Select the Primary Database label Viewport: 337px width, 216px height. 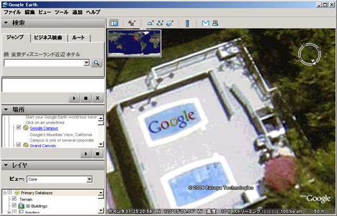[37, 193]
